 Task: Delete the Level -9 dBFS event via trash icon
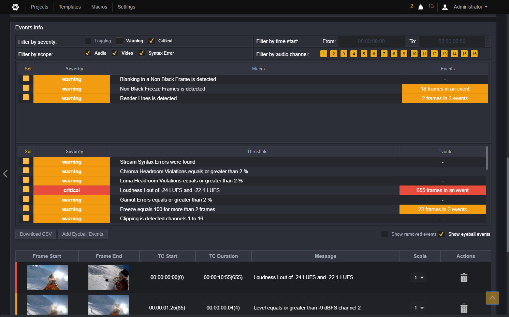464,308
